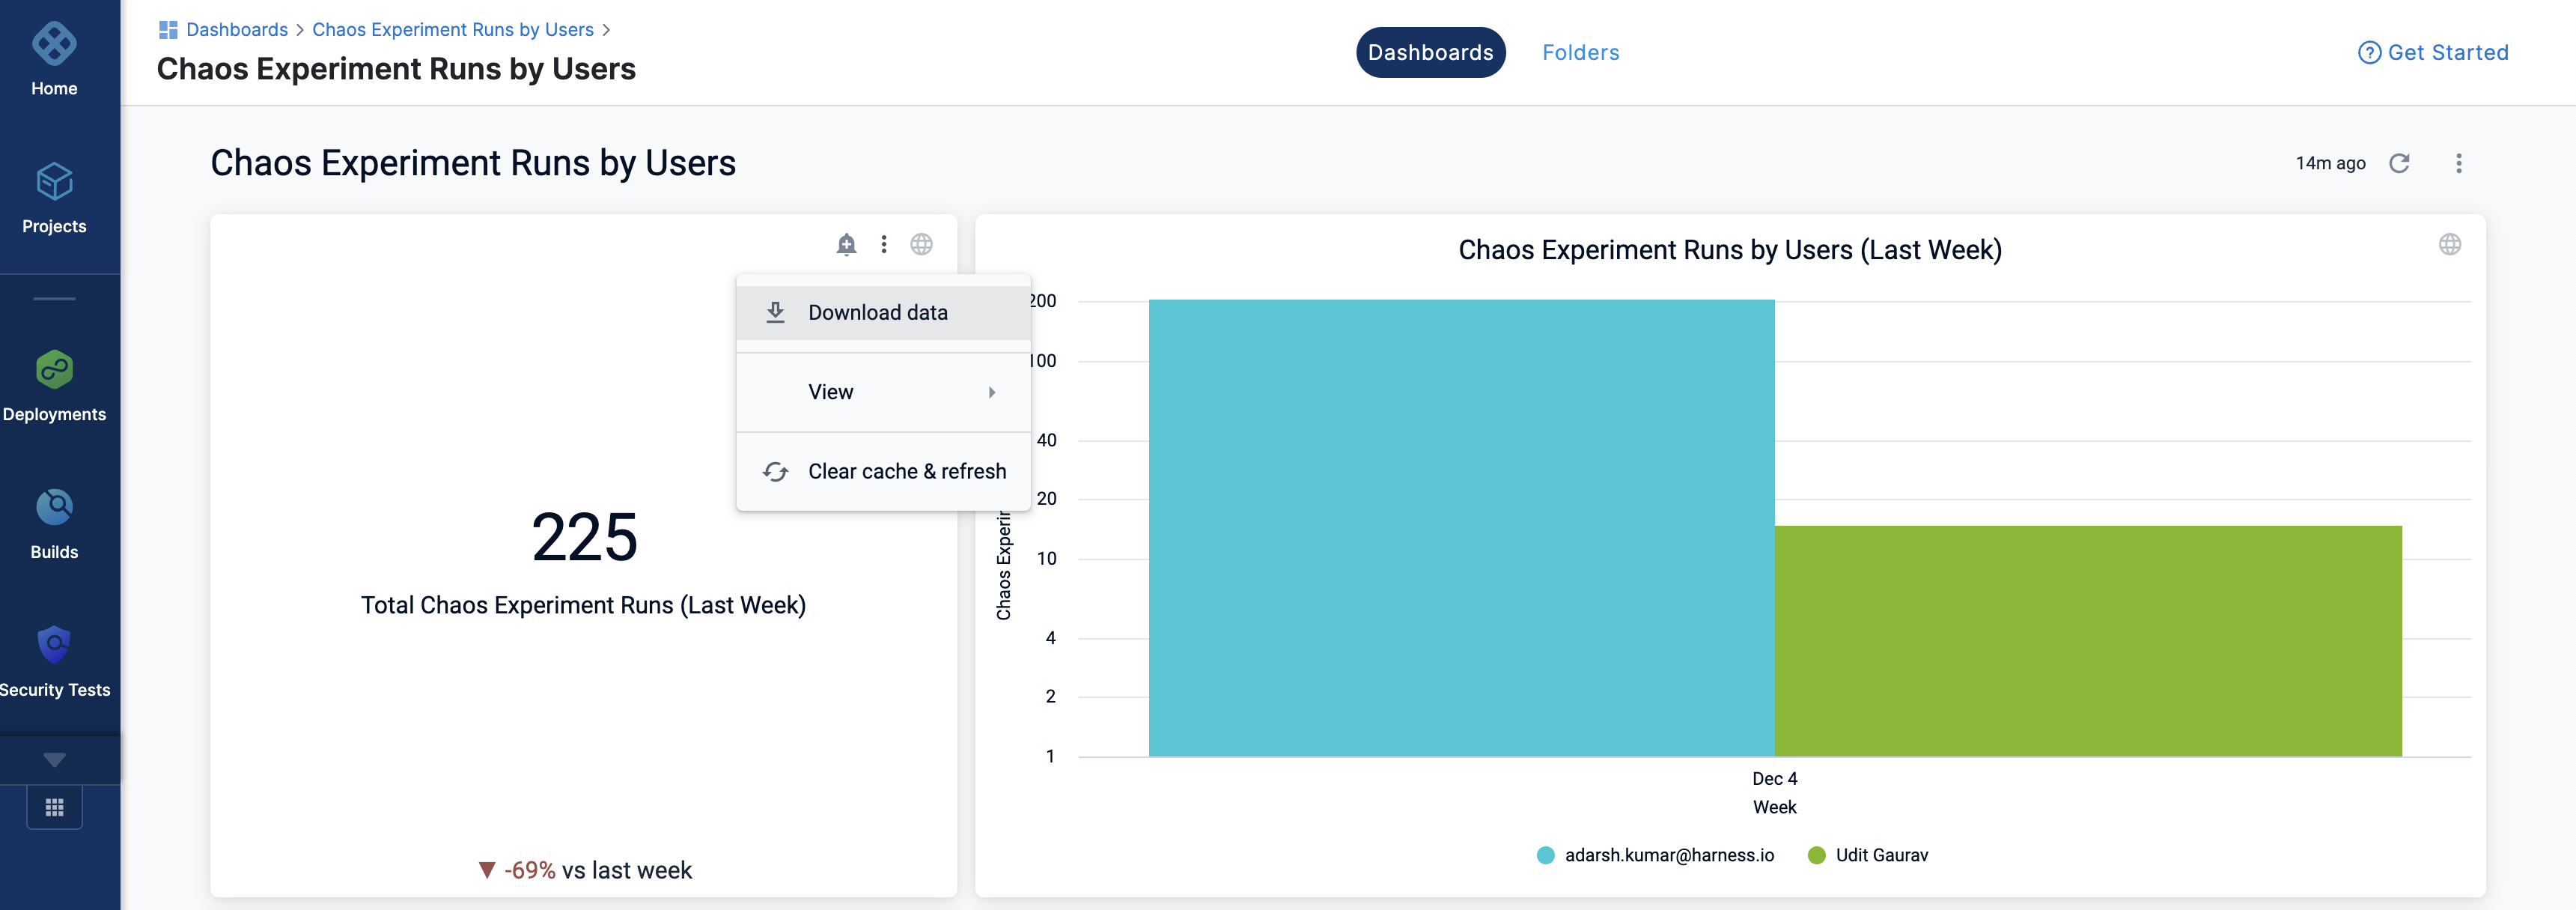Click globe icon on single value tile
2576x910 pixels.
pos(921,244)
